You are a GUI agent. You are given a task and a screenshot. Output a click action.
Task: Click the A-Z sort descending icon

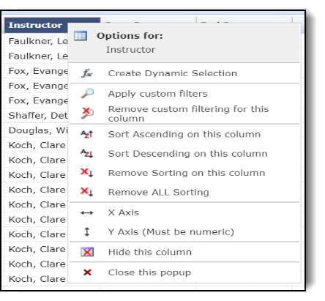point(87,154)
